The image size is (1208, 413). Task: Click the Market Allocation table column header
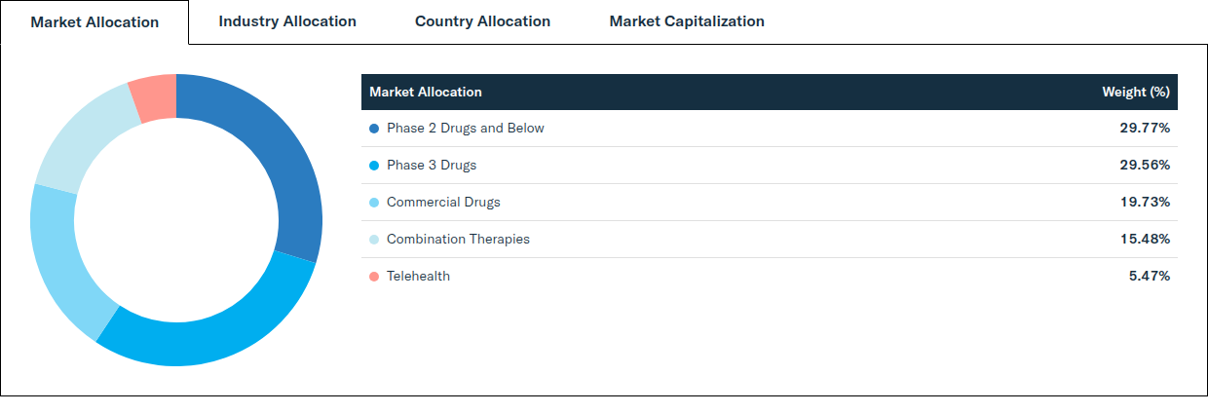point(426,92)
